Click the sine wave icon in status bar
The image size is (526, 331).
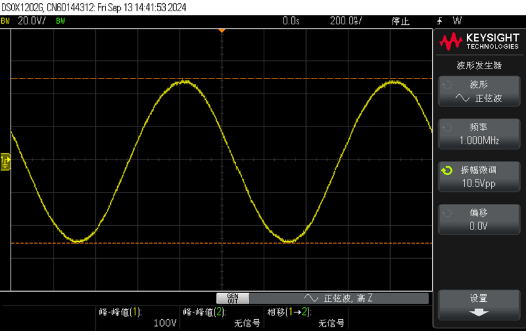click(x=311, y=299)
